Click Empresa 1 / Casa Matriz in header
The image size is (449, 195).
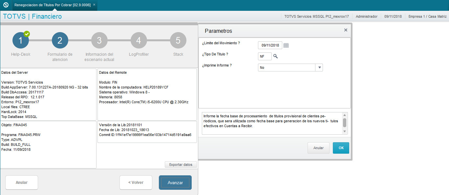427,16
